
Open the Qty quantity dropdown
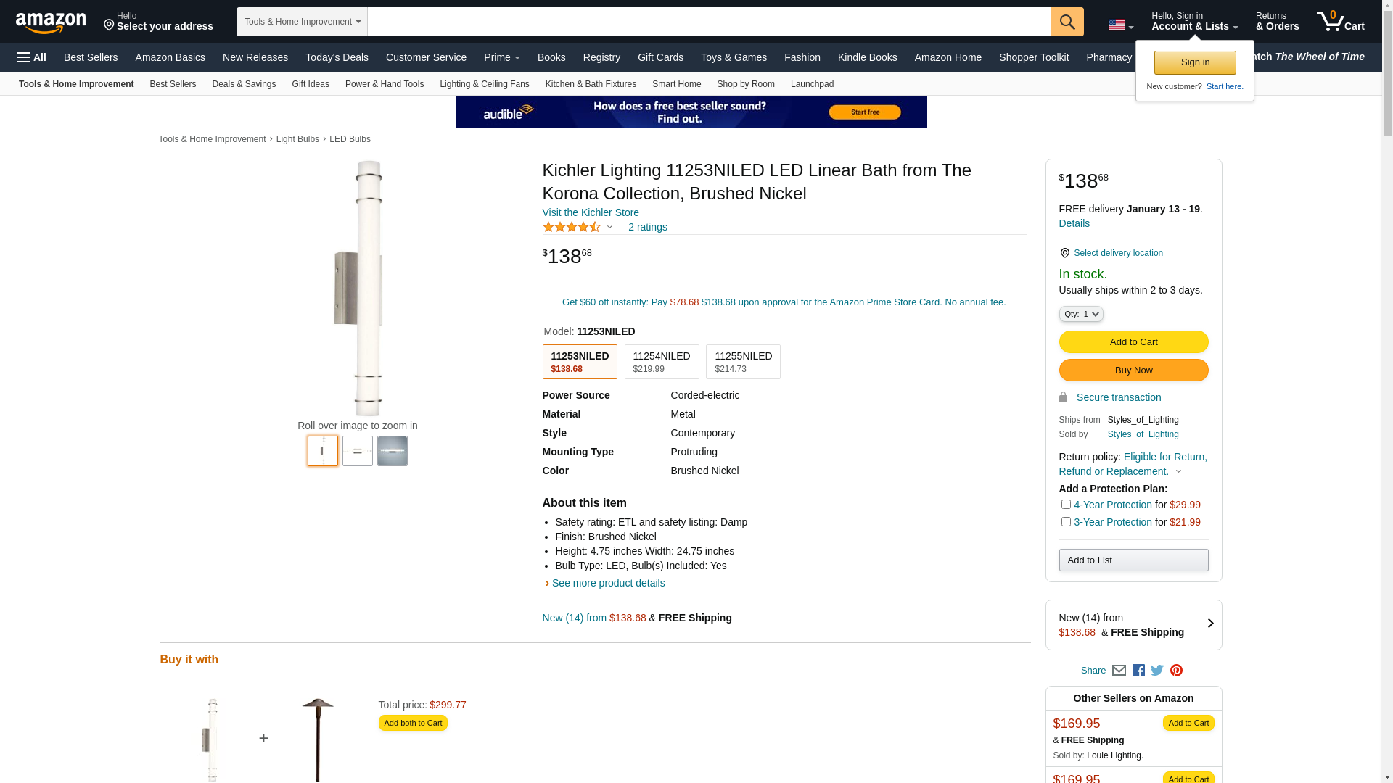point(1080,314)
